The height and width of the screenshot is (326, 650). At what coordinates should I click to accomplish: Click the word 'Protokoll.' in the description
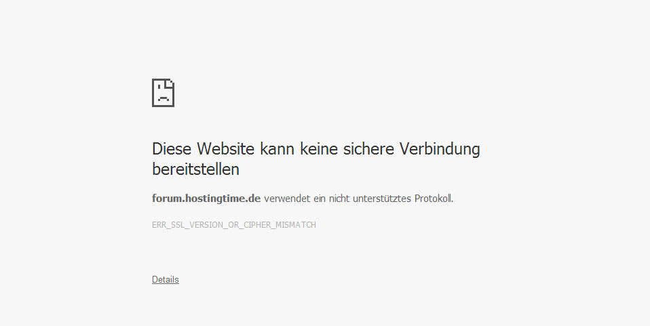[434, 199]
